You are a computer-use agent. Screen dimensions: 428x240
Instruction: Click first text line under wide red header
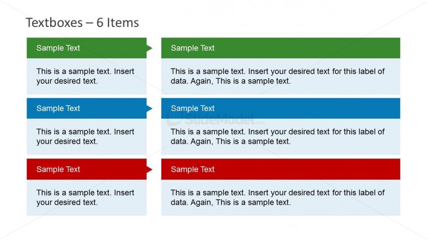pyautogui.click(x=277, y=193)
